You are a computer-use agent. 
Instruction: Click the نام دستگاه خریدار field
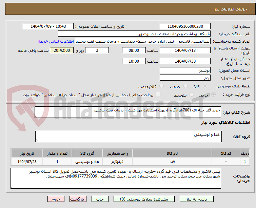[x=134, y=34]
